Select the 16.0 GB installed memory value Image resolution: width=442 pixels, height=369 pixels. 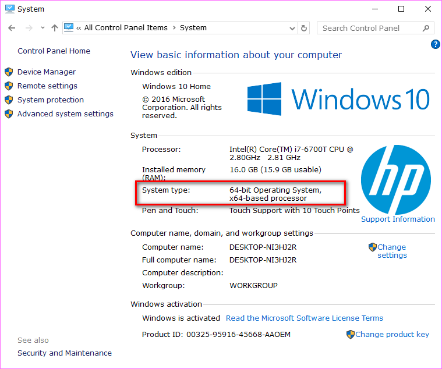pyautogui.click(x=275, y=170)
